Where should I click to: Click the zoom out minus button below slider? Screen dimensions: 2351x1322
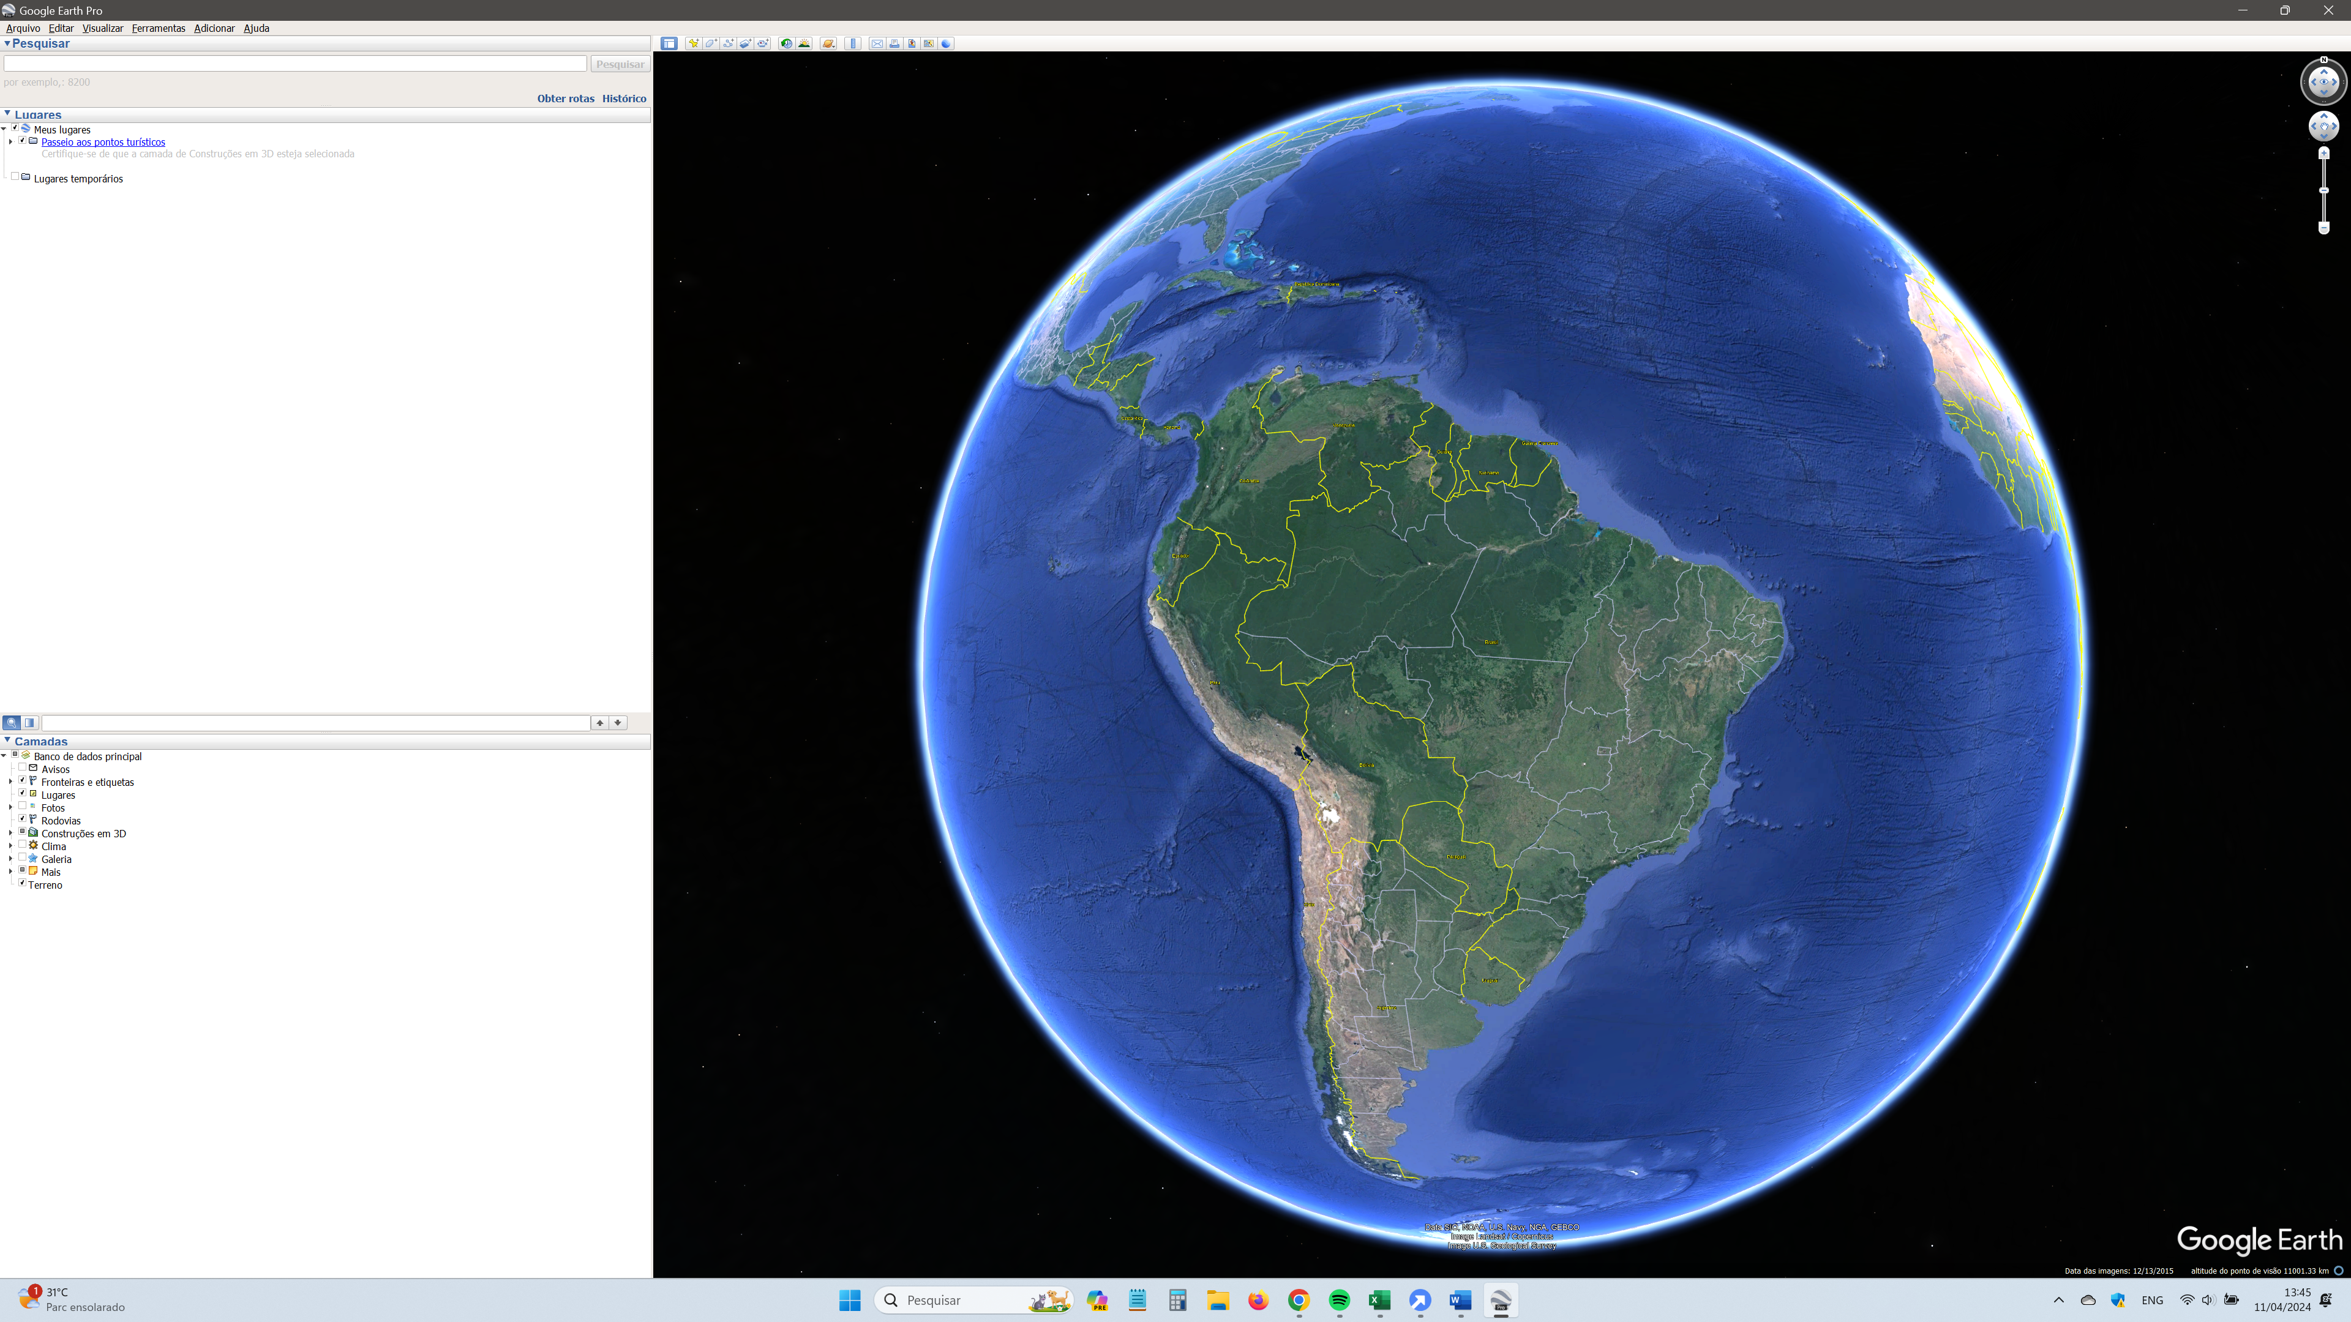point(2323,228)
